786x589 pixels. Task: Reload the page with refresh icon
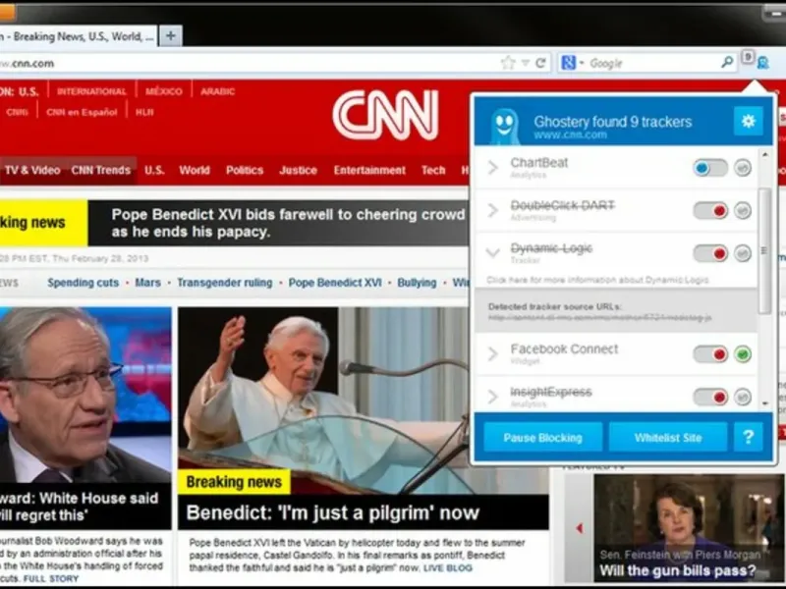(540, 63)
